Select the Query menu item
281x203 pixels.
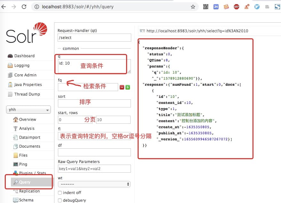pos(25,182)
